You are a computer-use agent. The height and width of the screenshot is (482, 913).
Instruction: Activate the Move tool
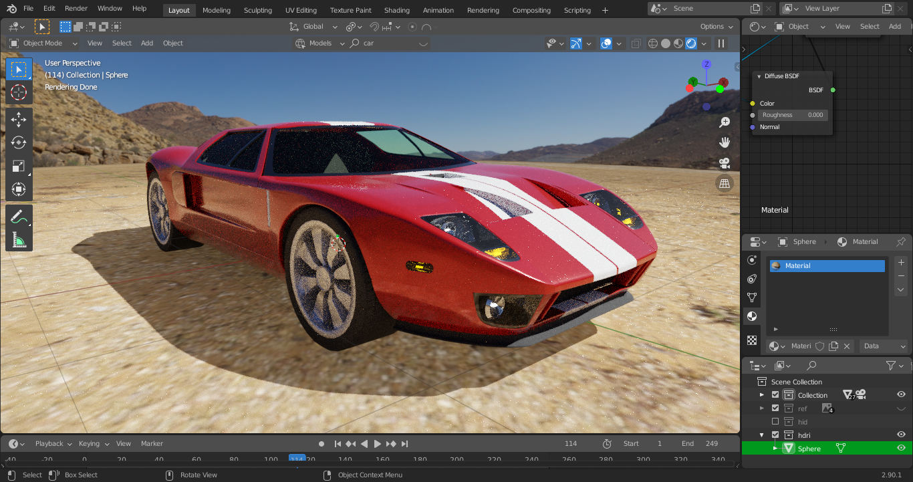tap(19, 120)
